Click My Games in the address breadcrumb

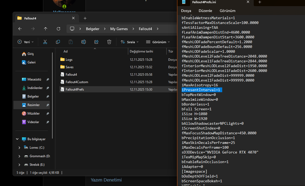[119, 29]
